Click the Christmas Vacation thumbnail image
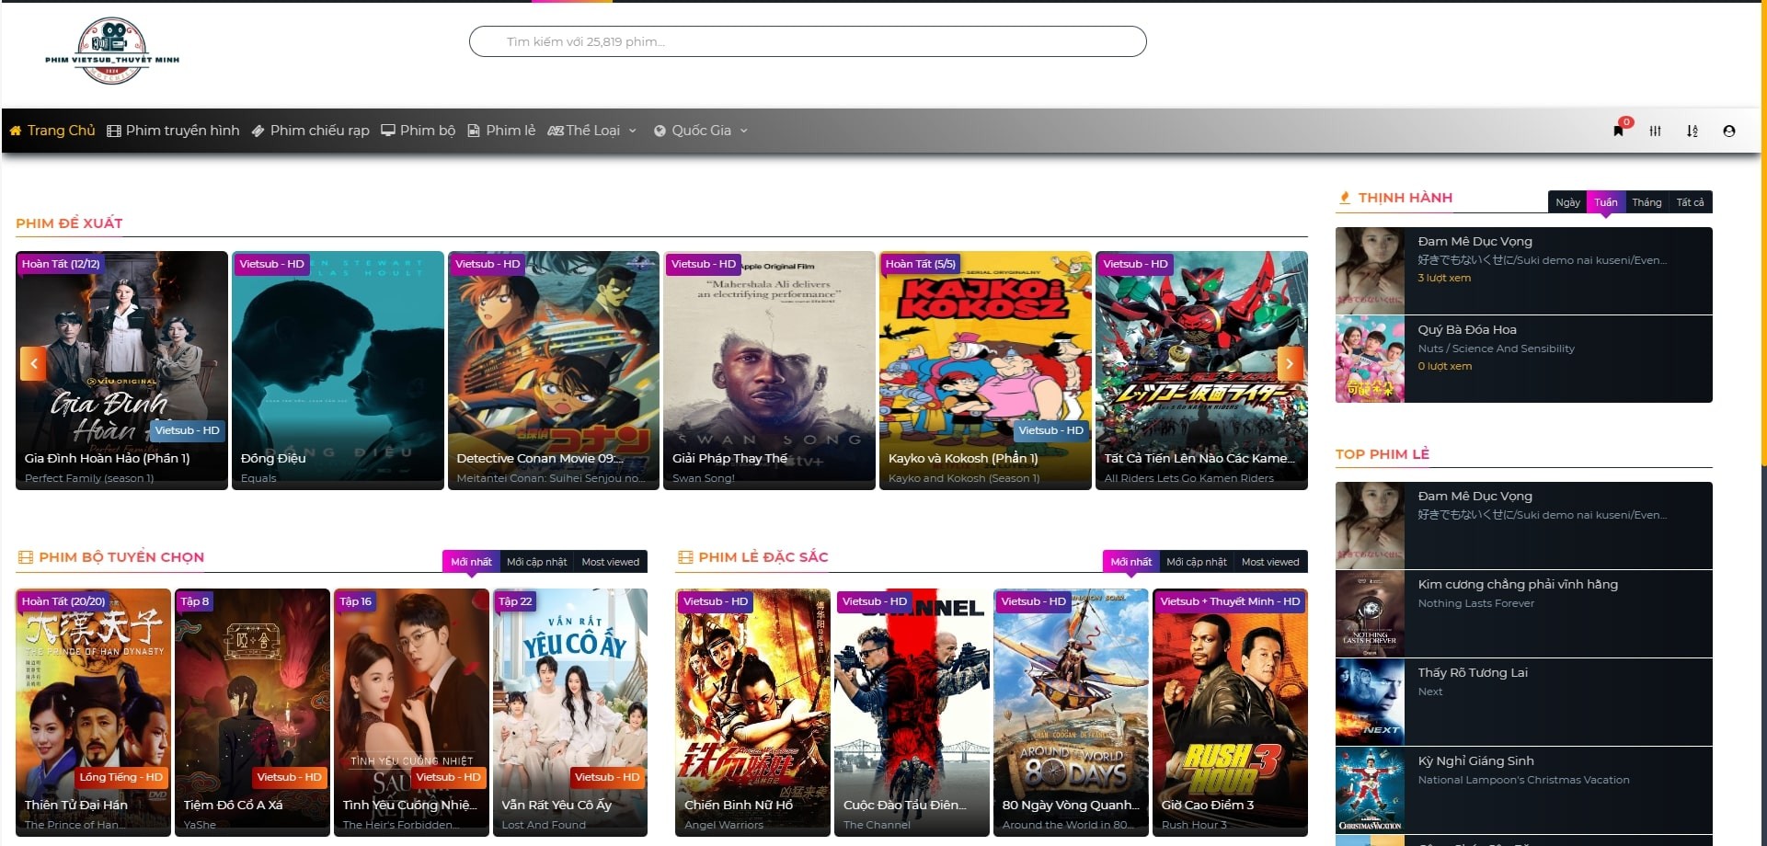 tap(1370, 790)
